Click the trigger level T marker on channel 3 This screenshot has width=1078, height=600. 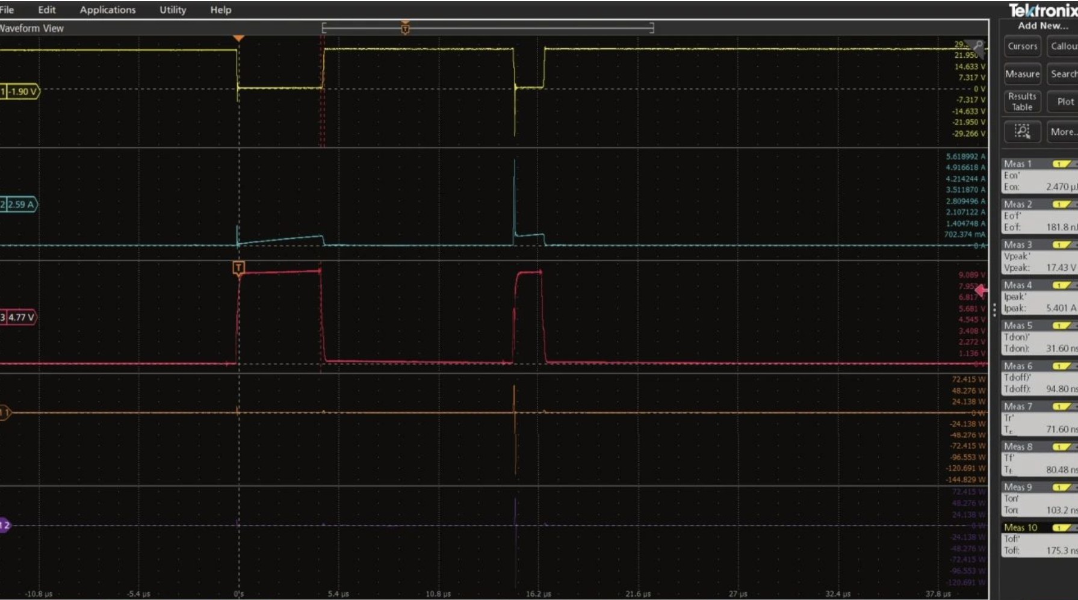(238, 267)
